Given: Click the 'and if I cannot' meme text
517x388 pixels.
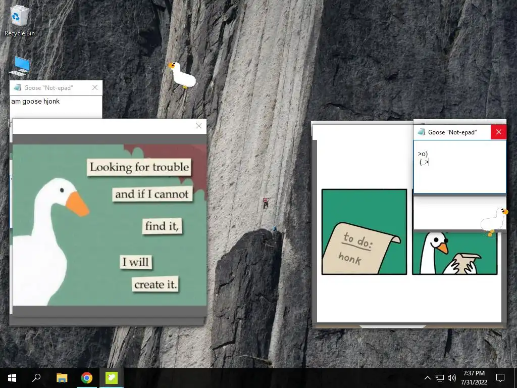Looking at the screenshot, I should (152, 194).
